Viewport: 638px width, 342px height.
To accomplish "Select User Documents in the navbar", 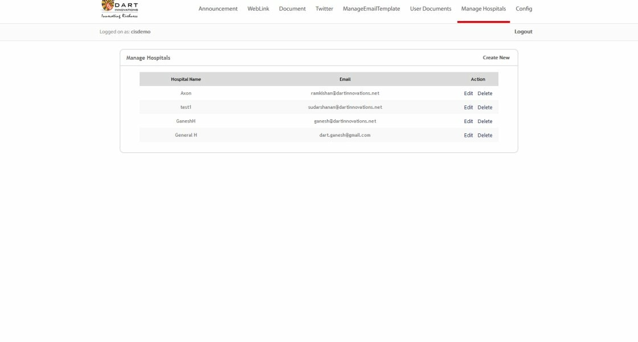I will click(x=430, y=9).
